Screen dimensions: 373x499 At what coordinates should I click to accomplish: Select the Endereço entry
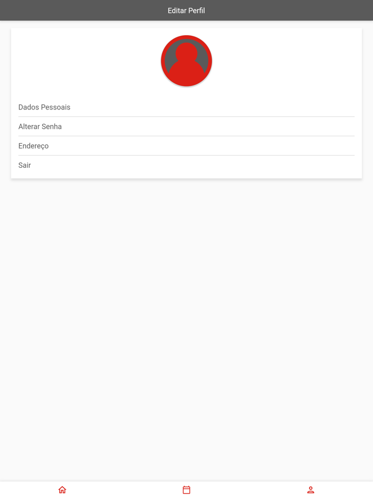[186, 146]
